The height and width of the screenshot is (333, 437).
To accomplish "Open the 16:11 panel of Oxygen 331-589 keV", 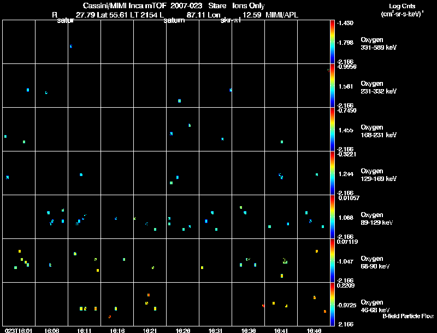I will tap(85, 42).
